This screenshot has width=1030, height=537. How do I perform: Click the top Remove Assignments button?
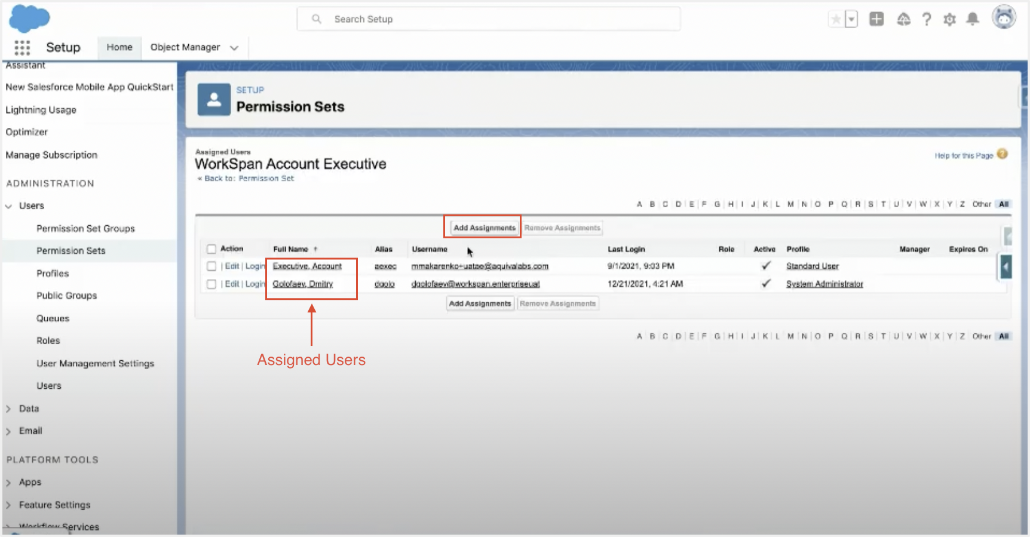(562, 228)
